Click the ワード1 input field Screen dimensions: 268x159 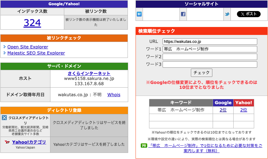(210, 49)
